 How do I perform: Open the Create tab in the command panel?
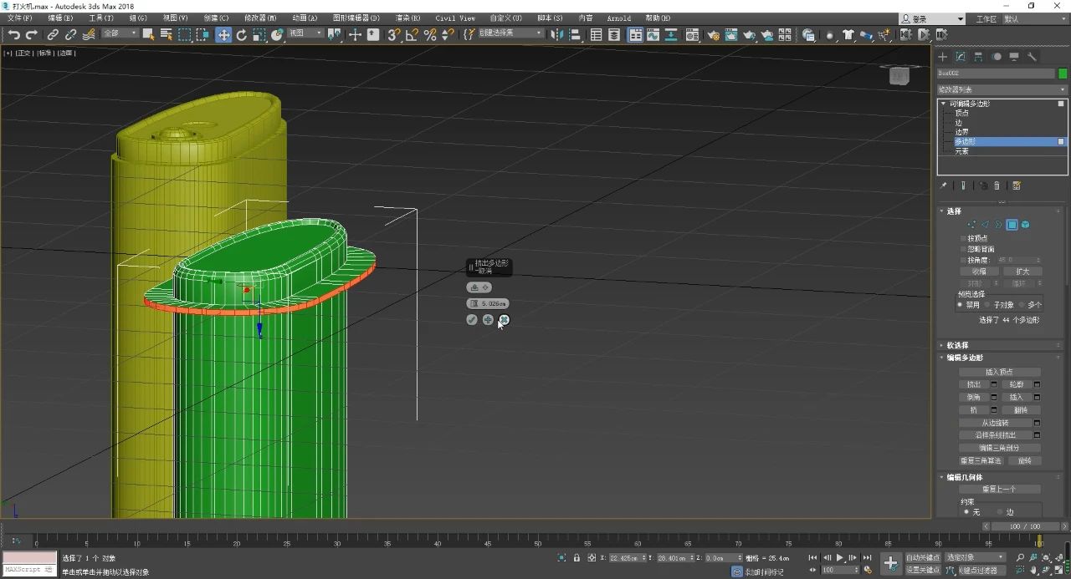942,57
